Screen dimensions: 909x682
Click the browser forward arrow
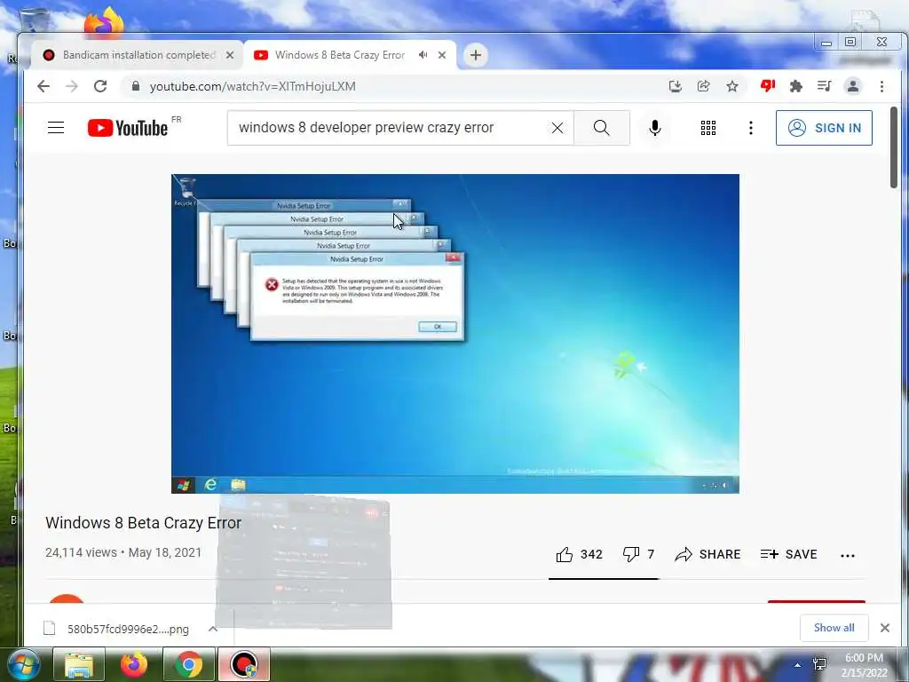click(x=72, y=86)
